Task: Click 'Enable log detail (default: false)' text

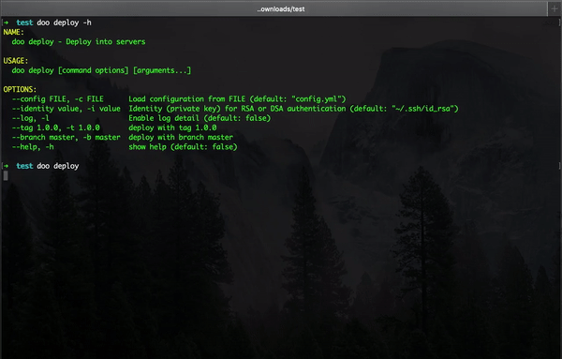Action: pos(200,118)
